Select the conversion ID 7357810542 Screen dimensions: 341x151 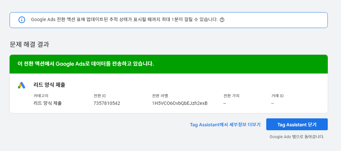click(107, 103)
